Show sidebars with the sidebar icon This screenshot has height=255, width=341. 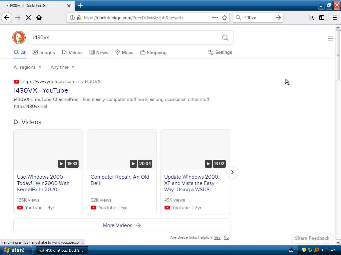click(x=322, y=18)
